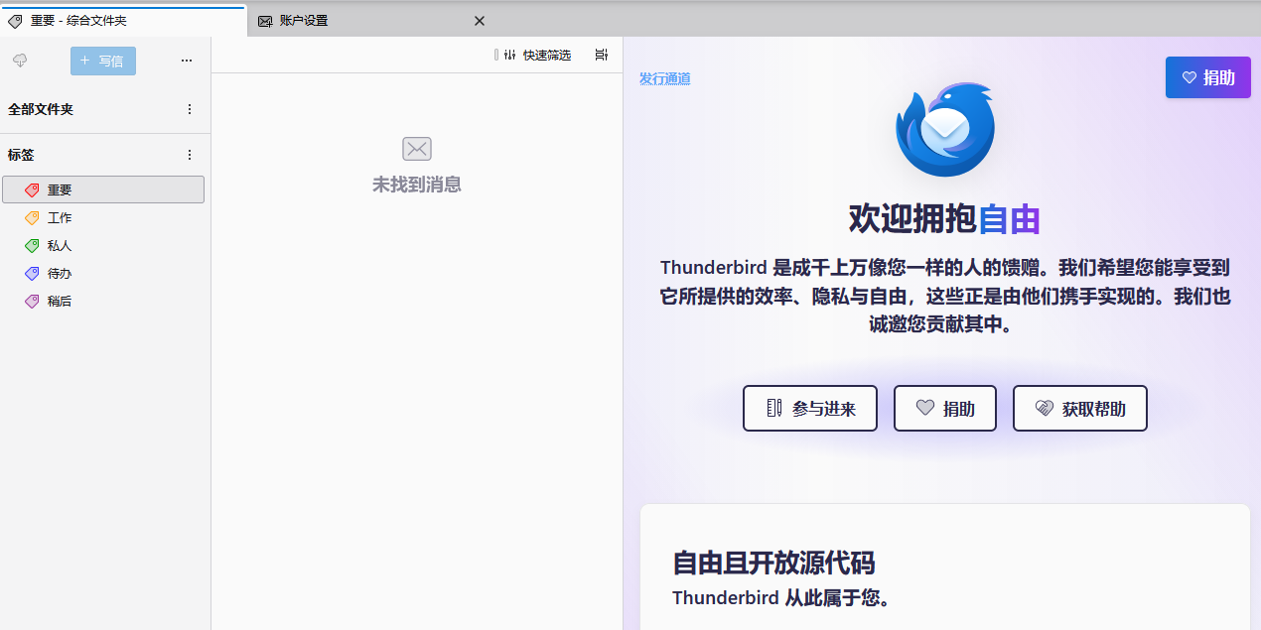Image resolution: width=1261 pixels, height=630 pixels.
Task: Close the 账户设置 tab
Action: 479,21
